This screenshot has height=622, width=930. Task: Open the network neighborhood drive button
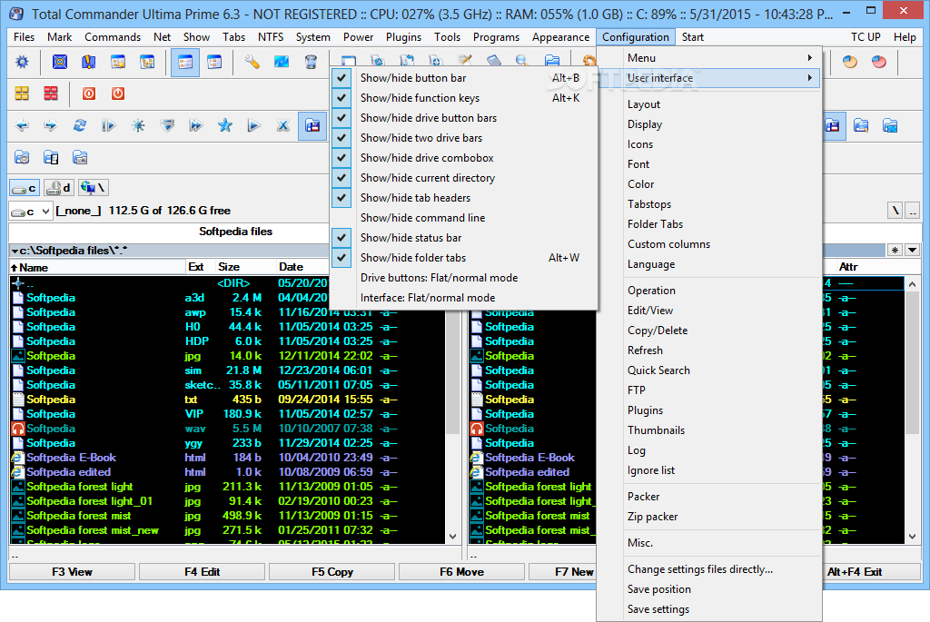[x=94, y=188]
